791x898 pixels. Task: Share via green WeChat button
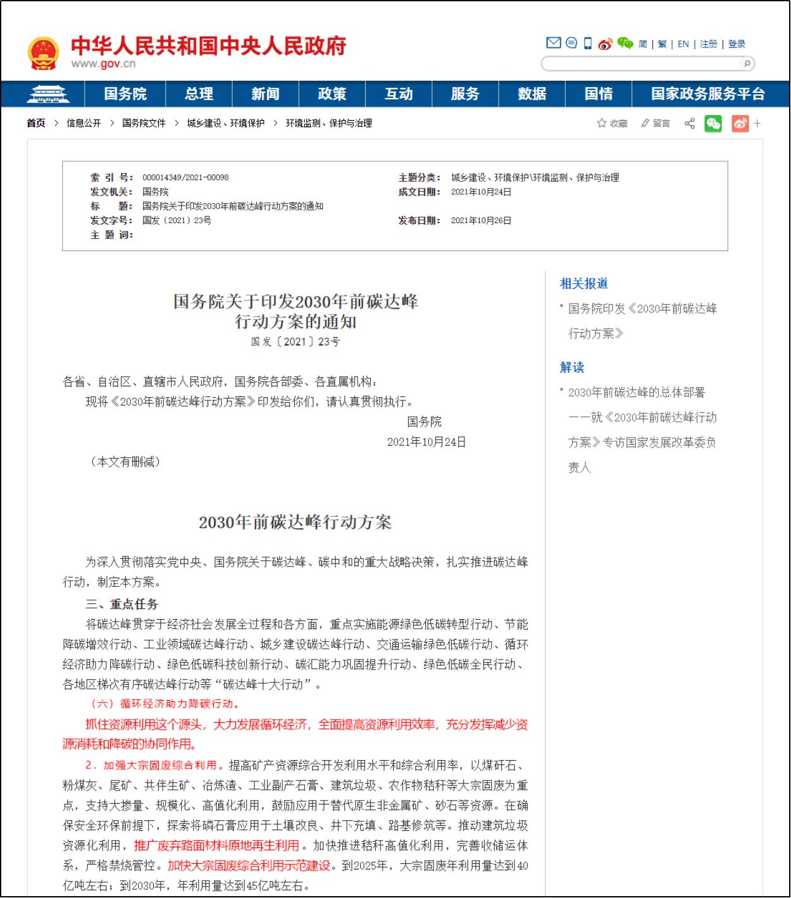(x=713, y=123)
